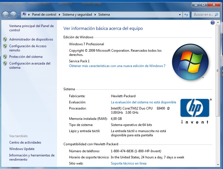
Task: Select the Sistema breadcrumb
Action: [x=104, y=15]
